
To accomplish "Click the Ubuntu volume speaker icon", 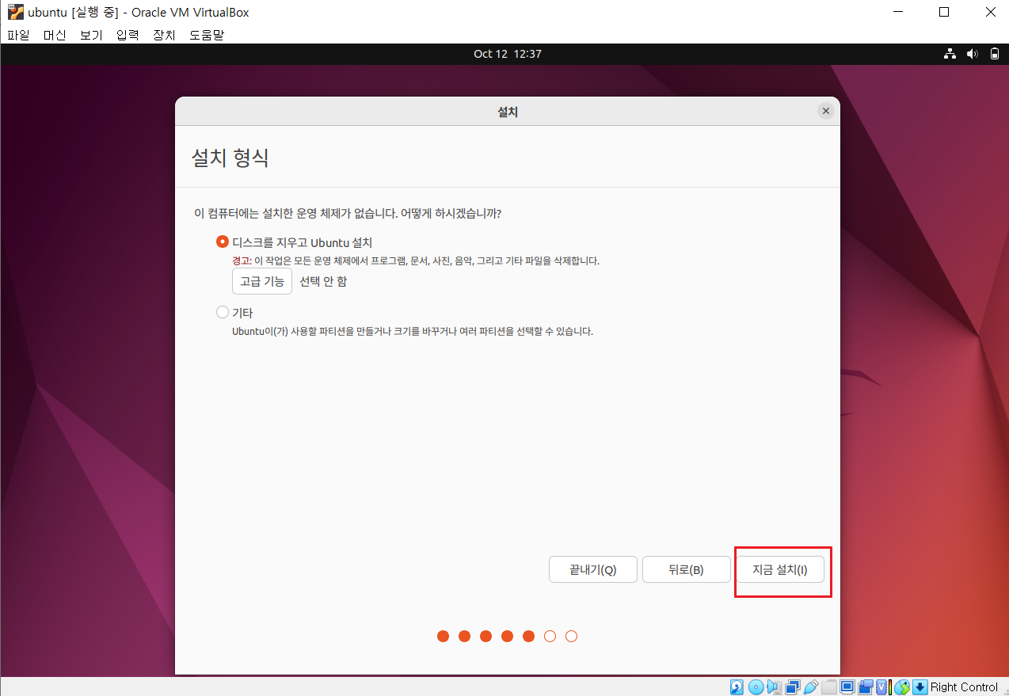I will point(973,54).
